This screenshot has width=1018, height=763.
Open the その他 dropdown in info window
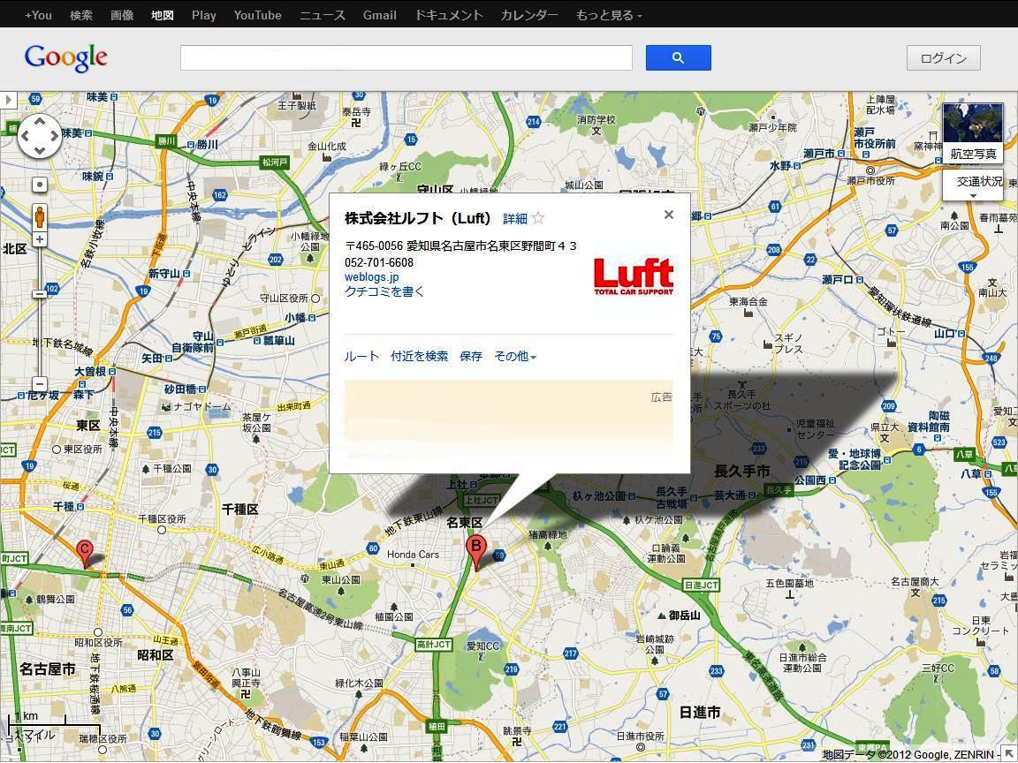pyautogui.click(x=515, y=356)
